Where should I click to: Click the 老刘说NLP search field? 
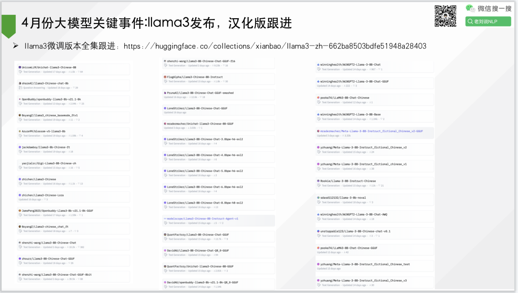coord(488,22)
